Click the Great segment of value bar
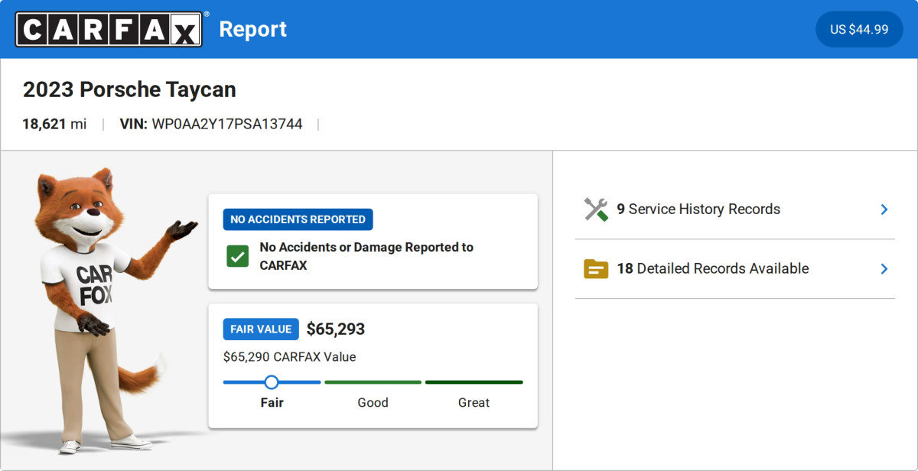 [x=474, y=382]
